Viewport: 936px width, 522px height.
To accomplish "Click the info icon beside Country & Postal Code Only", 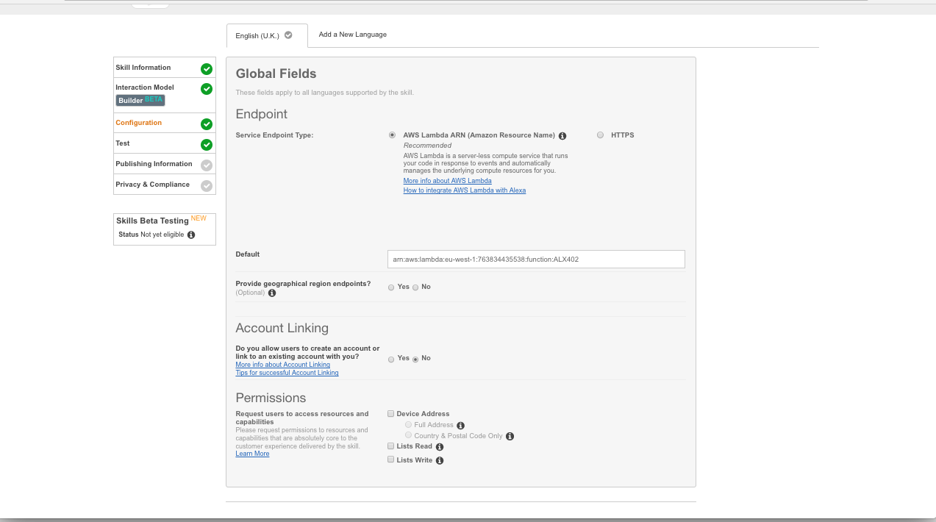I will [x=510, y=435].
